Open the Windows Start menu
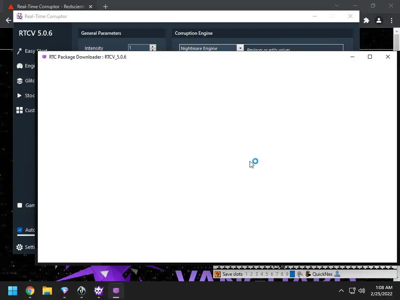The image size is (400, 300). [12, 291]
